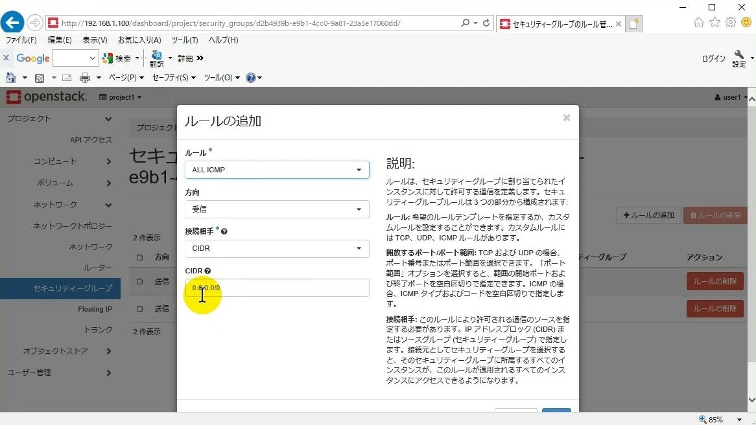Open the user1 account menu
The height and width of the screenshot is (425, 756).
pos(731,97)
